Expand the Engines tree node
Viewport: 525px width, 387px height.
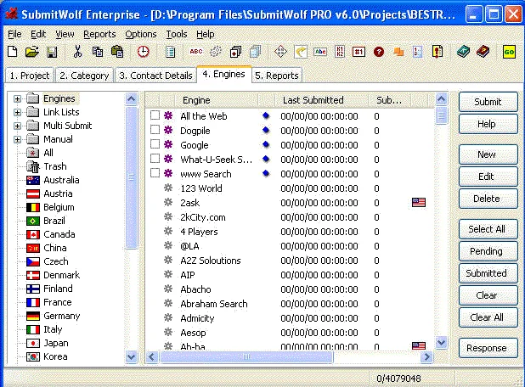(18, 98)
